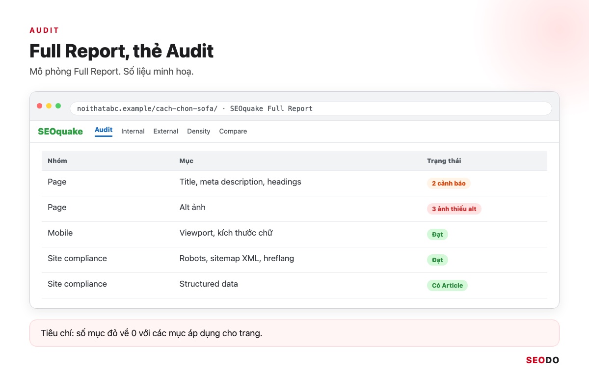Select 'Viewport, kích thước chữ' cell

(x=226, y=233)
